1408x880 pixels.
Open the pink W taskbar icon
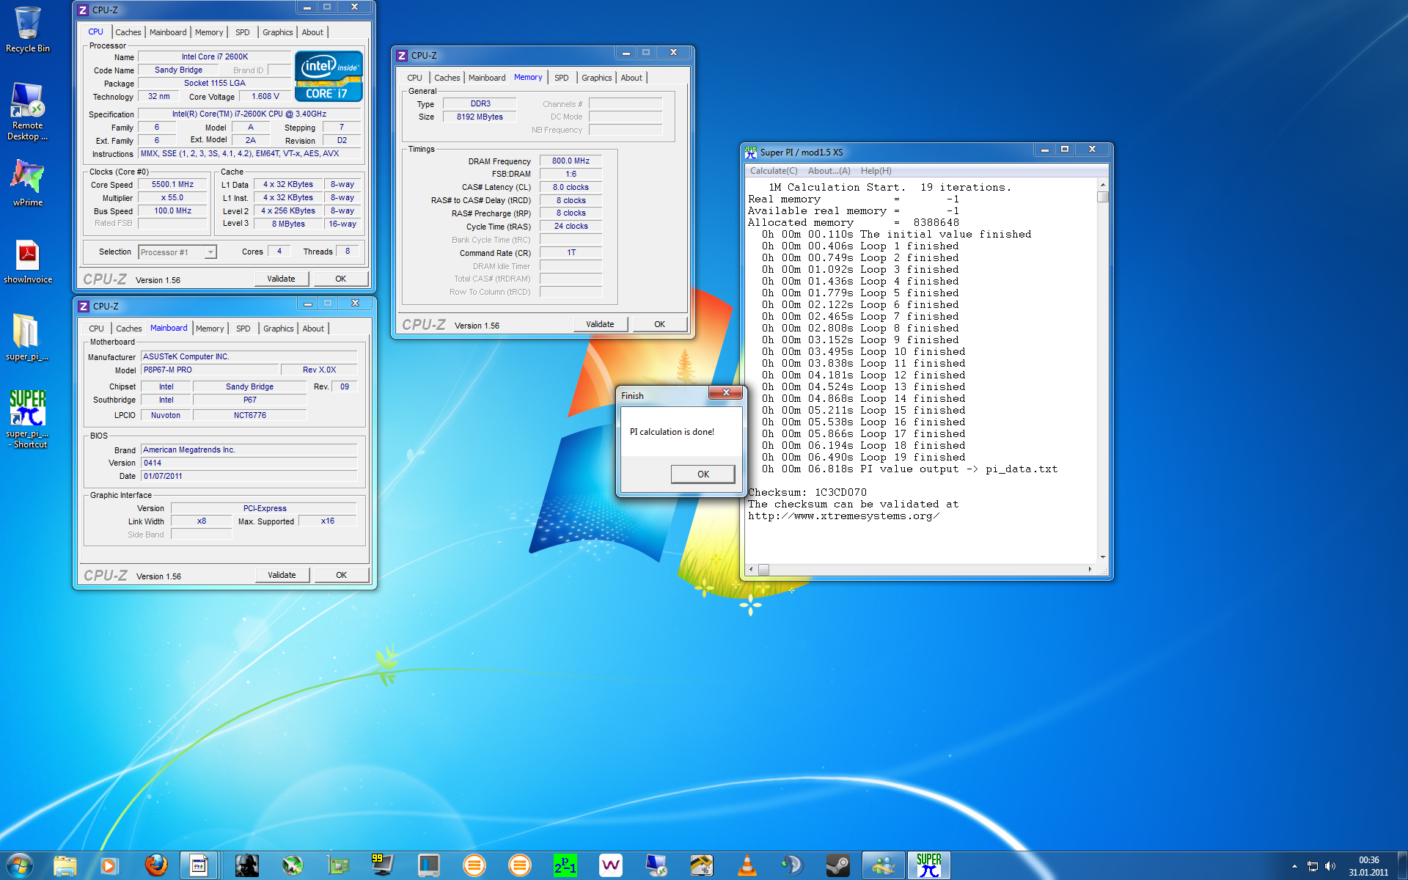(x=610, y=866)
